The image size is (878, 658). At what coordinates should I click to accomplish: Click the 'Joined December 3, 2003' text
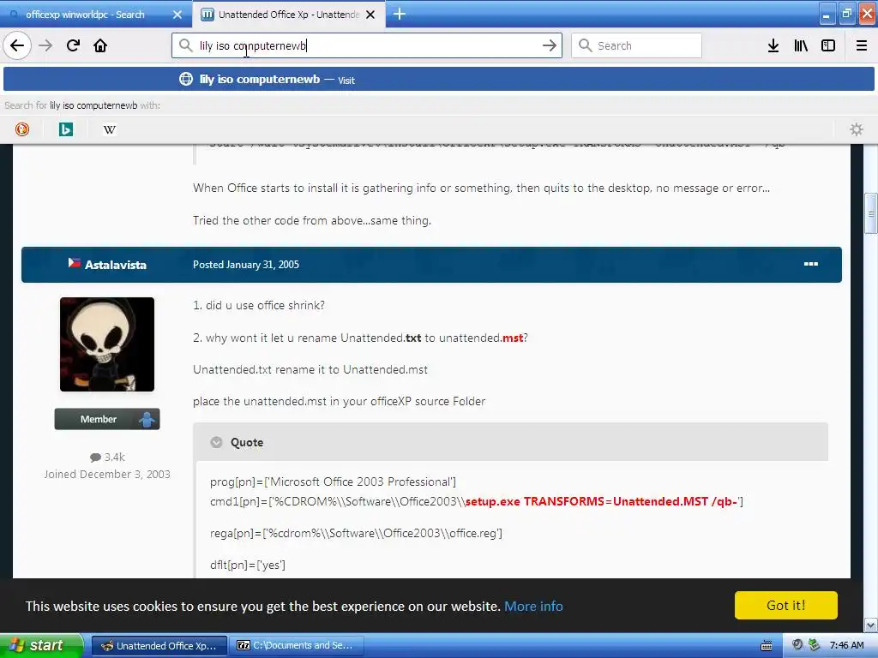(x=107, y=475)
